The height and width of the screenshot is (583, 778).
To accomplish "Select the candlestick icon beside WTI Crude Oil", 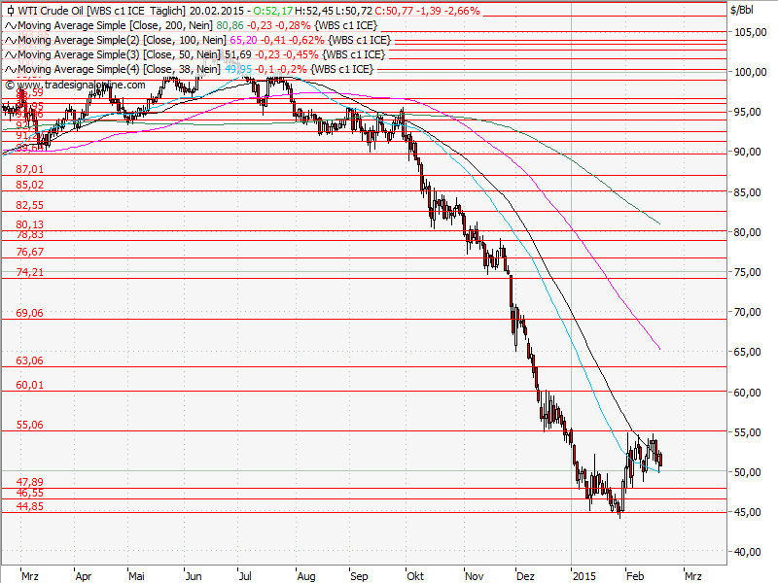I will [9, 13].
